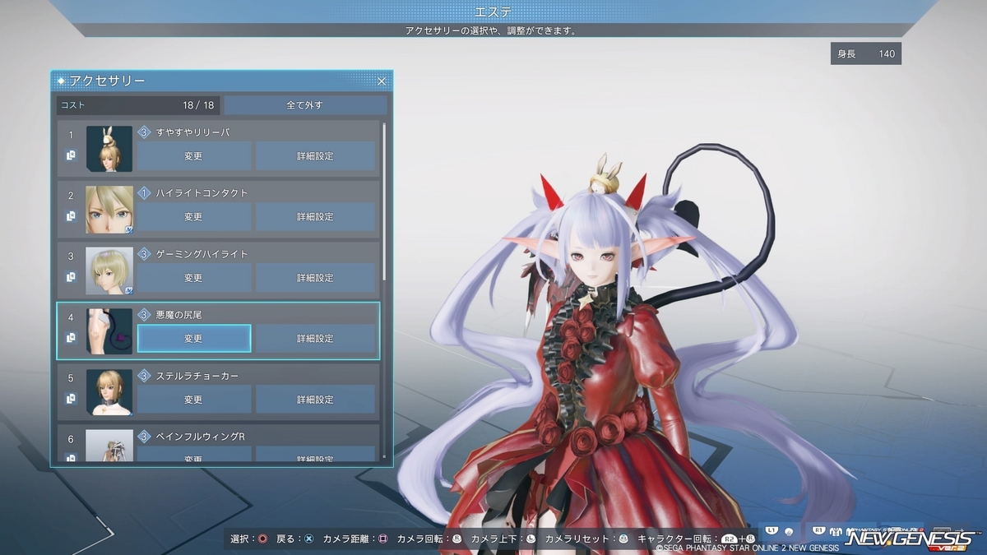Open 詳細設定 for 悪魔の尻尾
The image size is (987, 555).
pos(315,338)
